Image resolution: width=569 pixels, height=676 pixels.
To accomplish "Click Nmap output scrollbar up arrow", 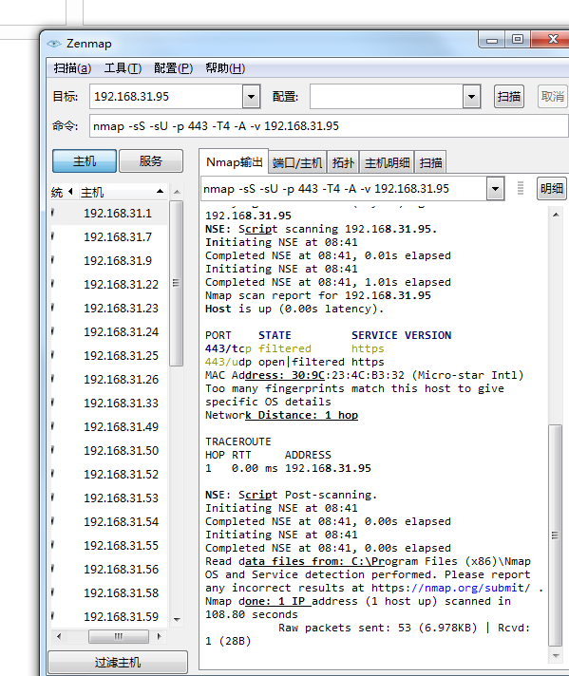I will [x=556, y=215].
